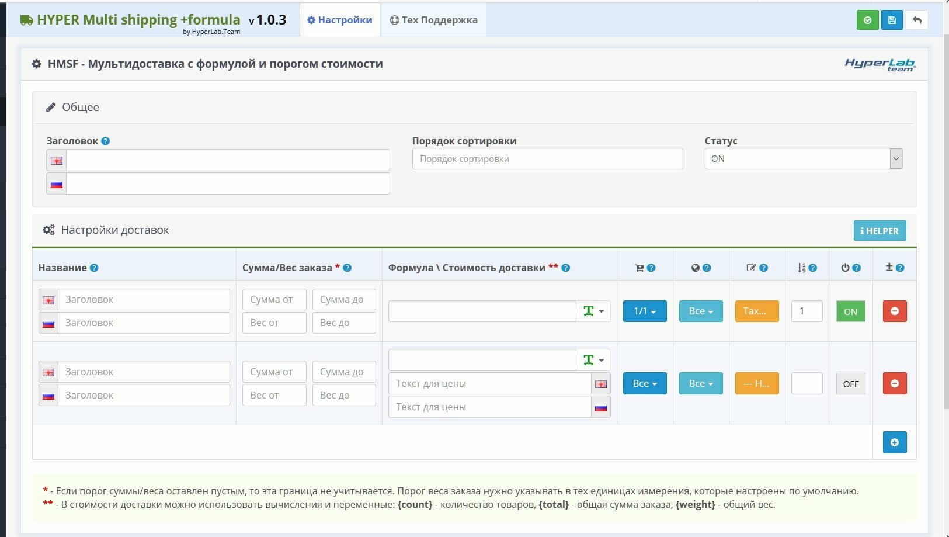Click the help icon next to Формула column
The width and height of the screenshot is (949, 537).
(x=566, y=268)
